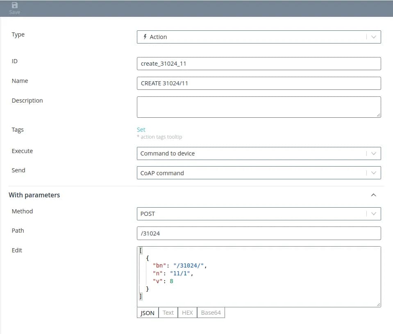Image resolution: width=393 pixels, height=334 pixels.
Task: Open the Send CoAP command dropdown
Action: pos(258,173)
